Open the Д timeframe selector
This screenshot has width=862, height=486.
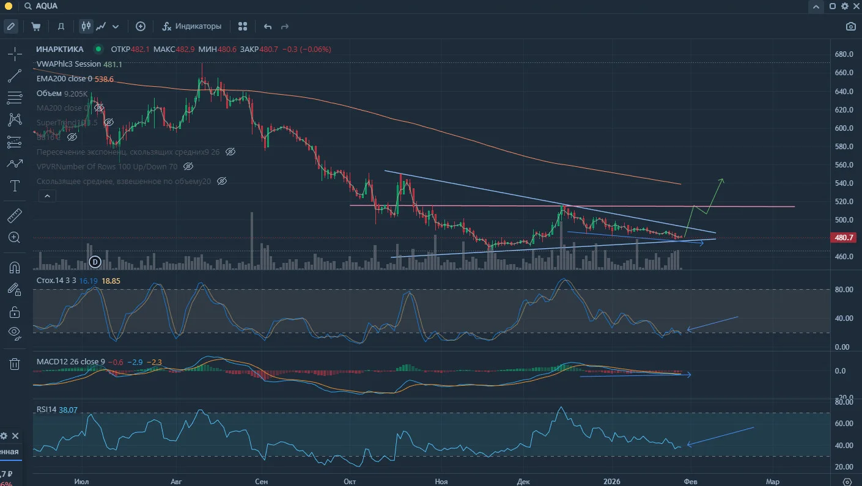click(61, 26)
